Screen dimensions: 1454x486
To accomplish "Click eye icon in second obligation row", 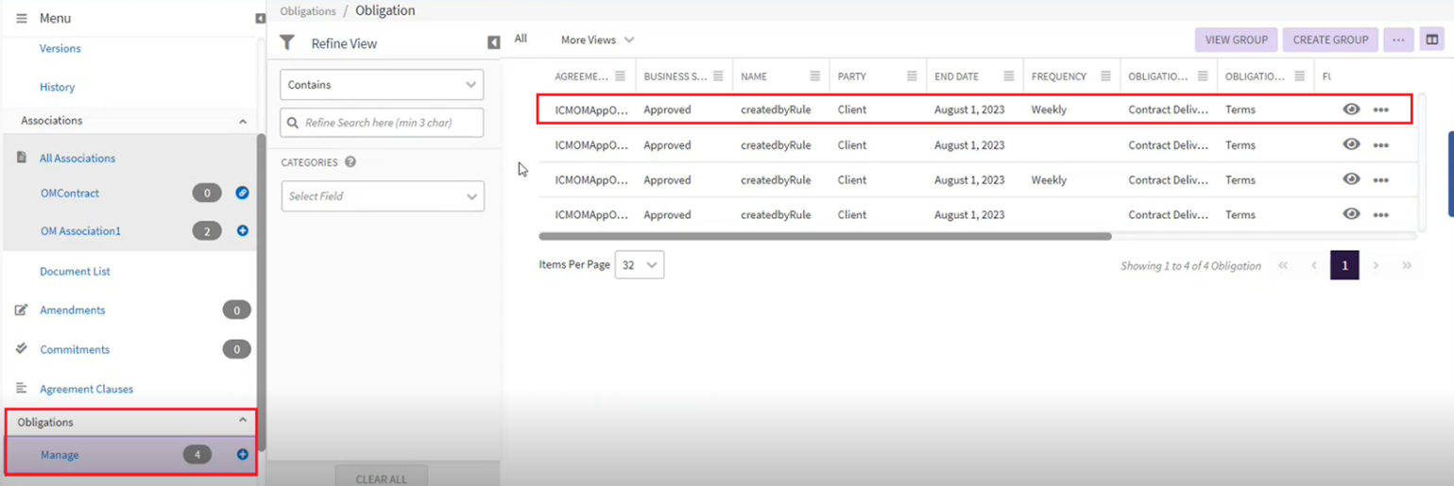I will click(x=1351, y=144).
